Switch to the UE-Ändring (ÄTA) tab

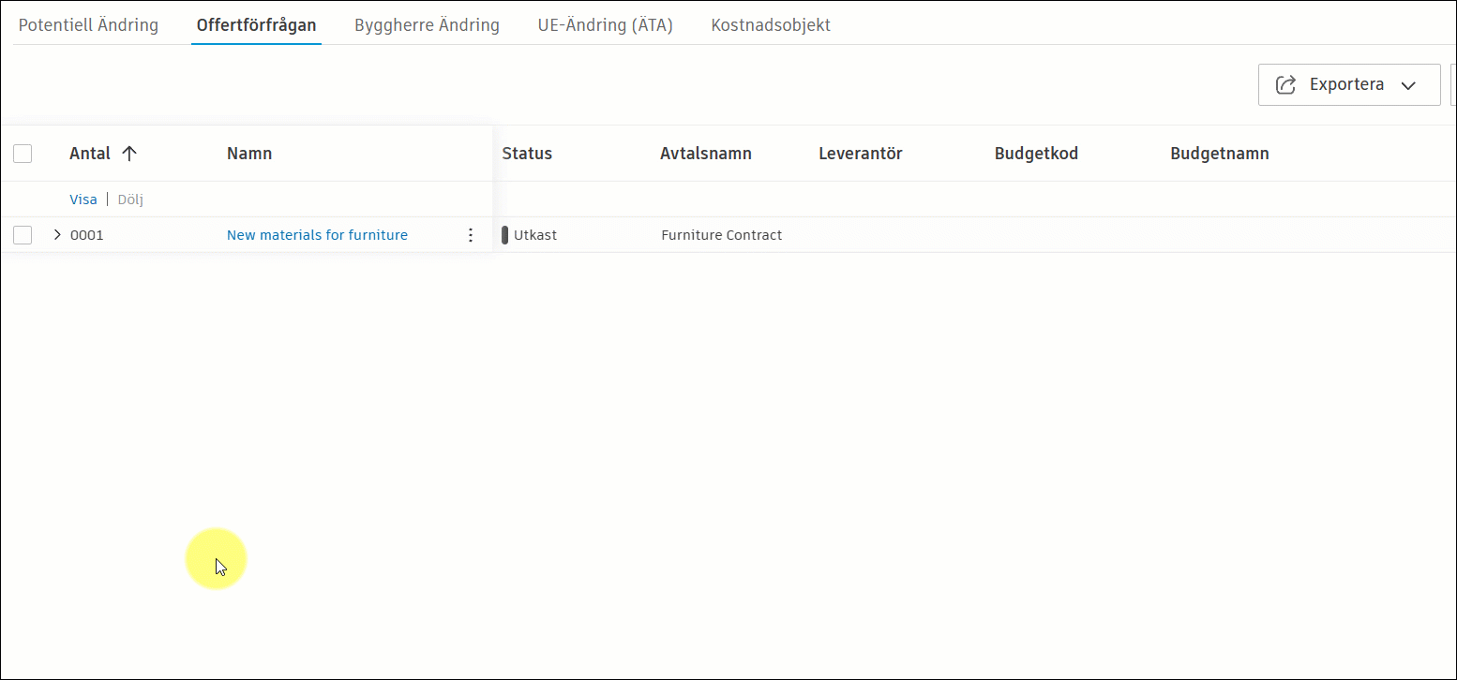point(605,25)
